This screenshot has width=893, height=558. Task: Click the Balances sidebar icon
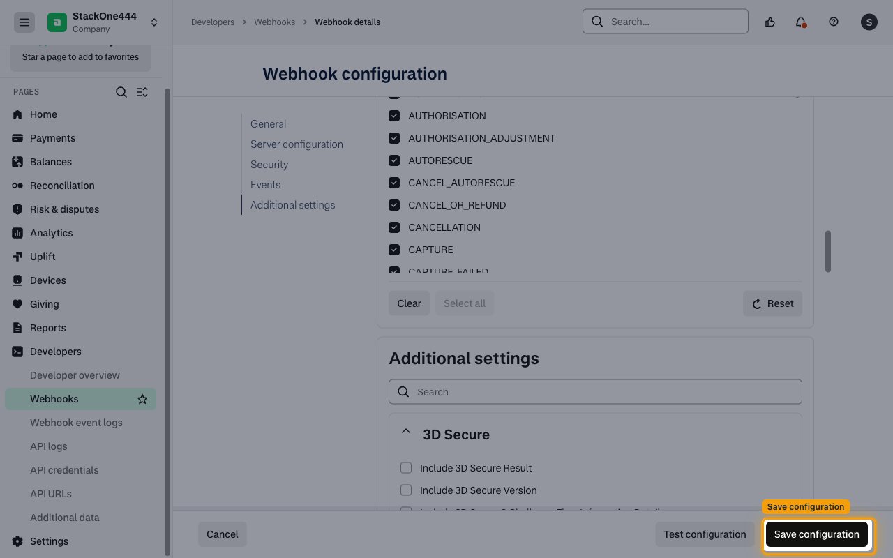pos(17,162)
